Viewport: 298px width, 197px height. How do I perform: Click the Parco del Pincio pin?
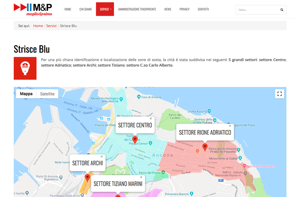coord(163,172)
